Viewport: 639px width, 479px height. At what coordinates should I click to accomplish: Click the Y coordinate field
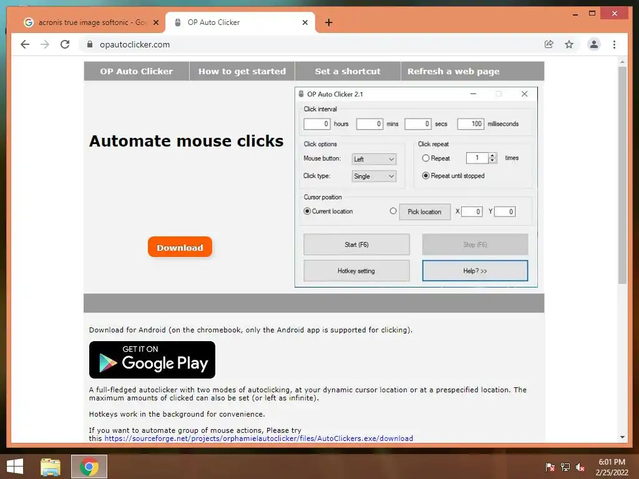(x=505, y=212)
